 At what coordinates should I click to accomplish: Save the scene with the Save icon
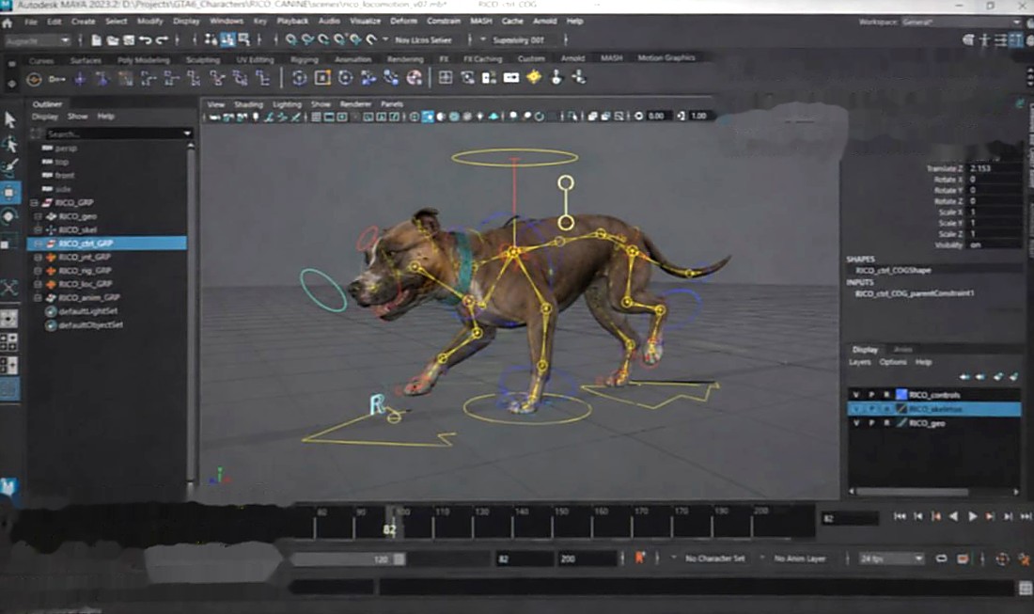pyautogui.click(x=129, y=40)
